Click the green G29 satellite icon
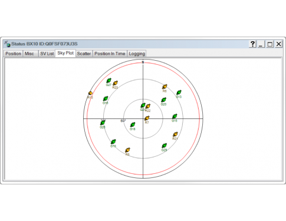The height and width of the screenshot is (221, 286). pyautogui.click(x=165, y=146)
